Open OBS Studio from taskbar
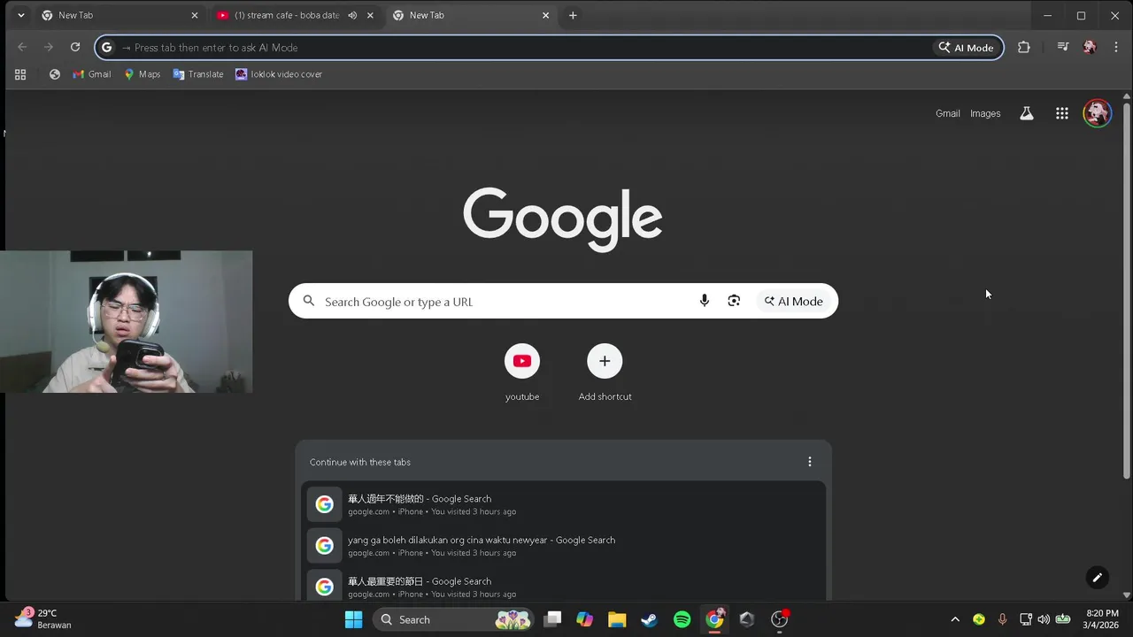The height and width of the screenshot is (637, 1133). pyautogui.click(x=779, y=619)
